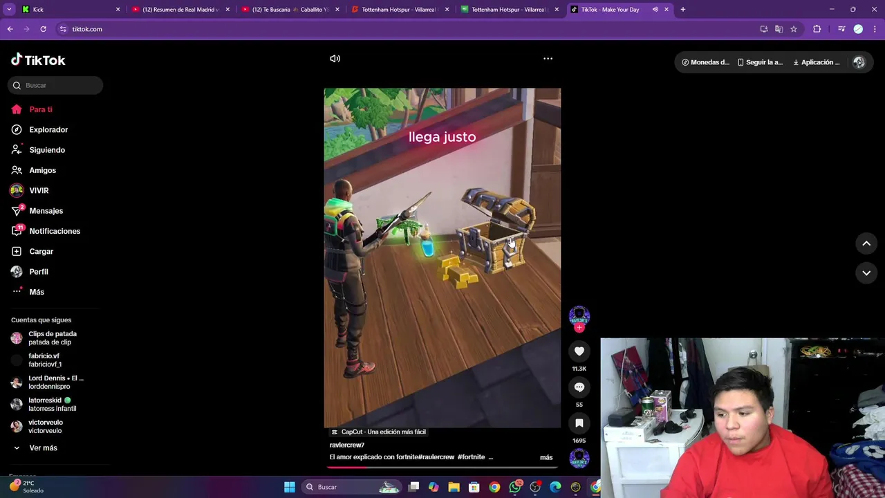This screenshot has height=498, width=885.
Task: Open a new browser tab
Action: [x=682, y=10]
